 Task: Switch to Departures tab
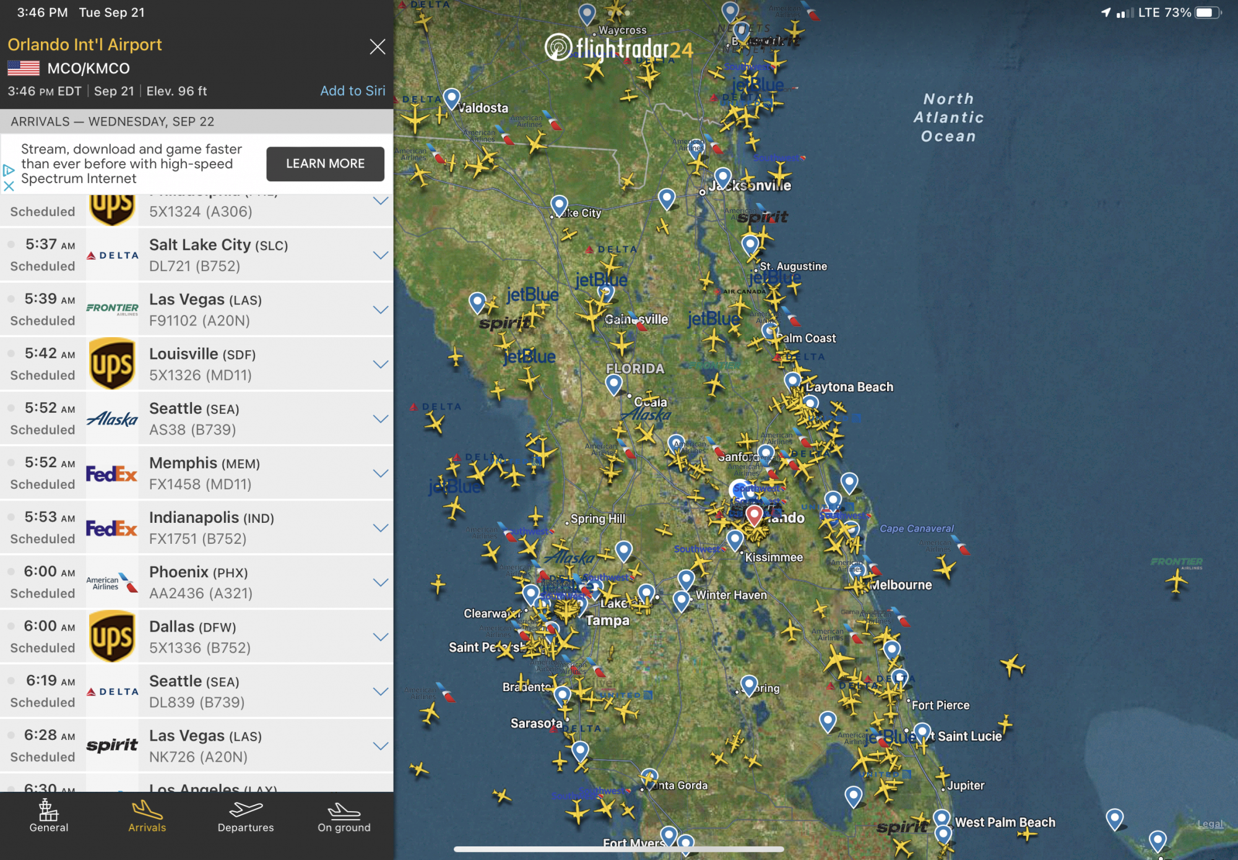coord(245,816)
